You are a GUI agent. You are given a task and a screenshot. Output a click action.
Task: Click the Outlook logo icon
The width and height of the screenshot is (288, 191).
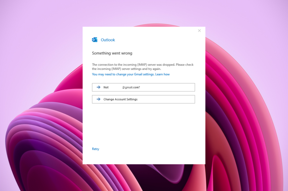point(95,40)
